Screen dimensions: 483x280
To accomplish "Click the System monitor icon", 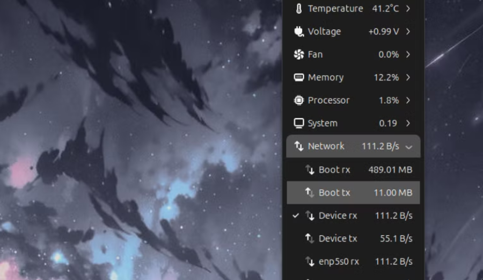I will (299, 123).
